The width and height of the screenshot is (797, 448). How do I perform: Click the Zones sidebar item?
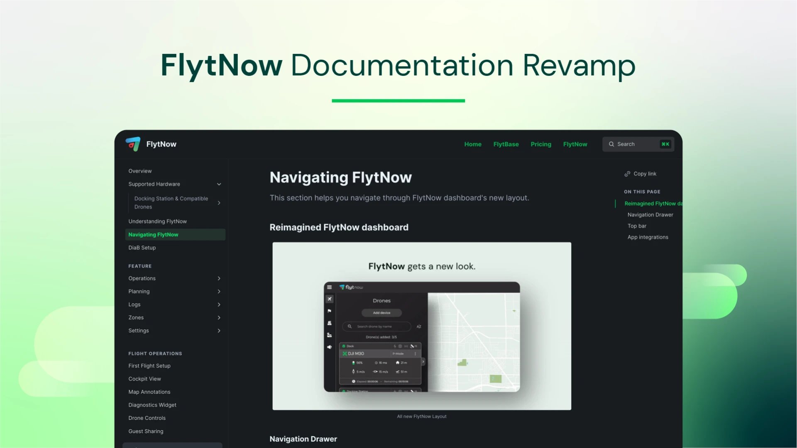(136, 318)
